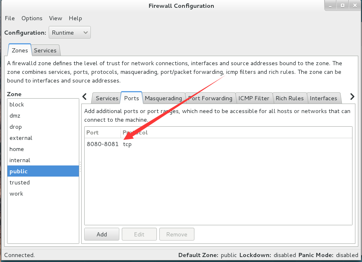Open the Help menu
The width and height of the screenshot is (362, 262).
point(75,18)
